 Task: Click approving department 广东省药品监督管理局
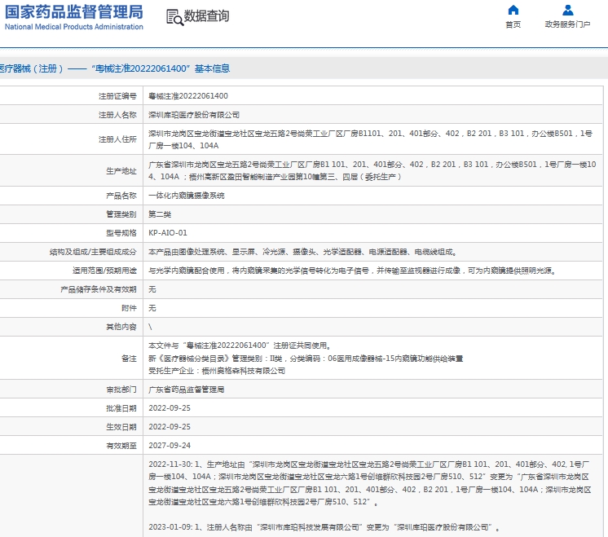[187, 390]
